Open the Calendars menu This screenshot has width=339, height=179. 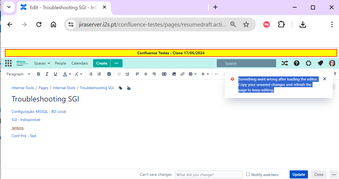(x=80, y=63)
